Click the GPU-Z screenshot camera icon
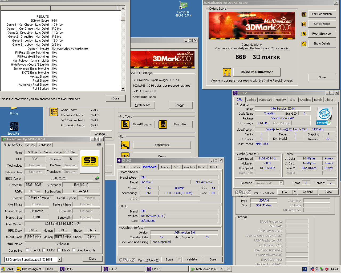341x273 pixels. pyautogui.click(x=99, y=144)
